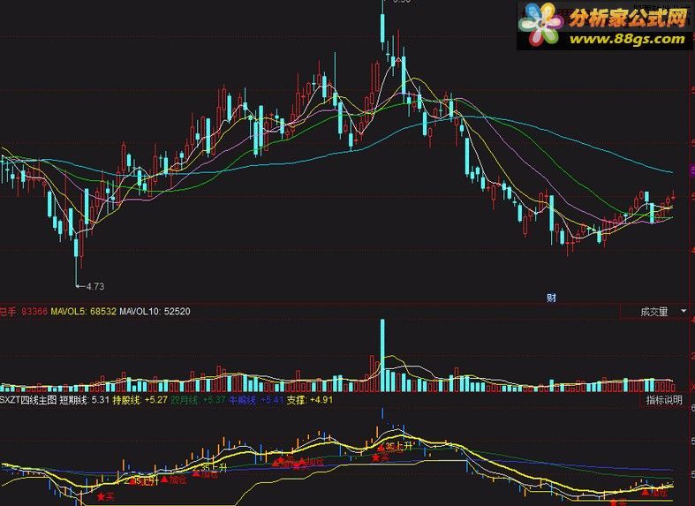This screenshot has width=695, height=506.
Task: Select the 4.73 lowest price label
Action: coord(94,286)
